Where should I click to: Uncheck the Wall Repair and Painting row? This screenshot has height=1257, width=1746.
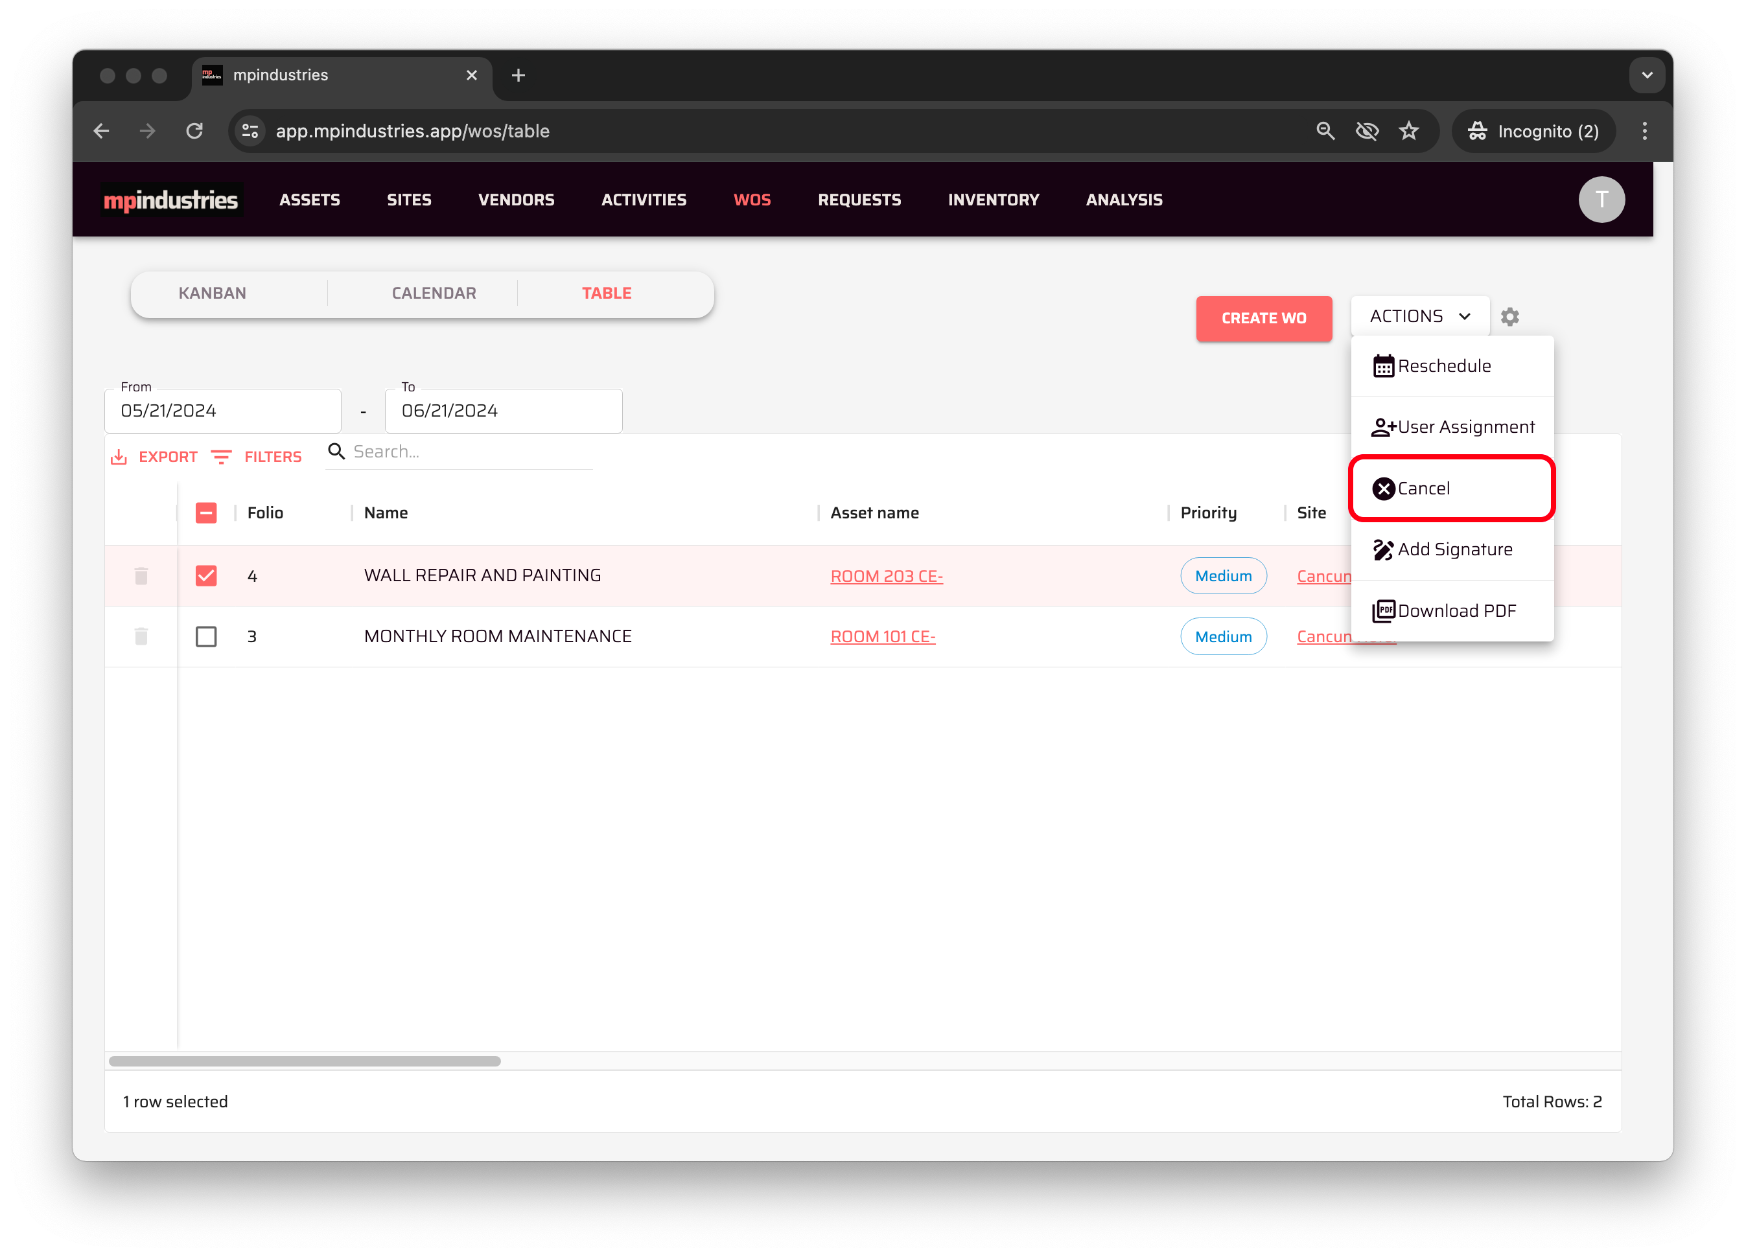pos(206,576)
